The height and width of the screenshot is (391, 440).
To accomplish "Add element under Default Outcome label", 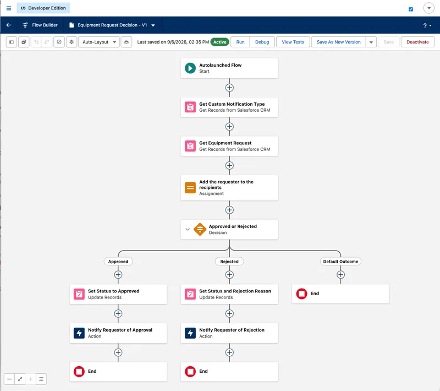I will click(x=340, y=274).
